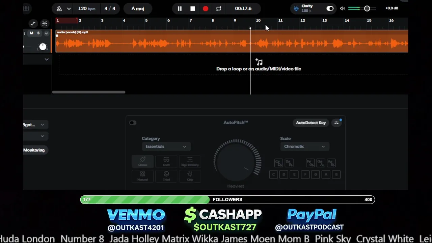Screen dimensions: 432x243
Task: Toggle the D note key
Action: tap(284, 174)
